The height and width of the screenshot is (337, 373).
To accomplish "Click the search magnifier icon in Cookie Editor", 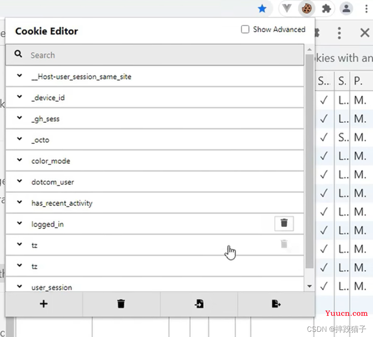I will [x=18, y=54].
